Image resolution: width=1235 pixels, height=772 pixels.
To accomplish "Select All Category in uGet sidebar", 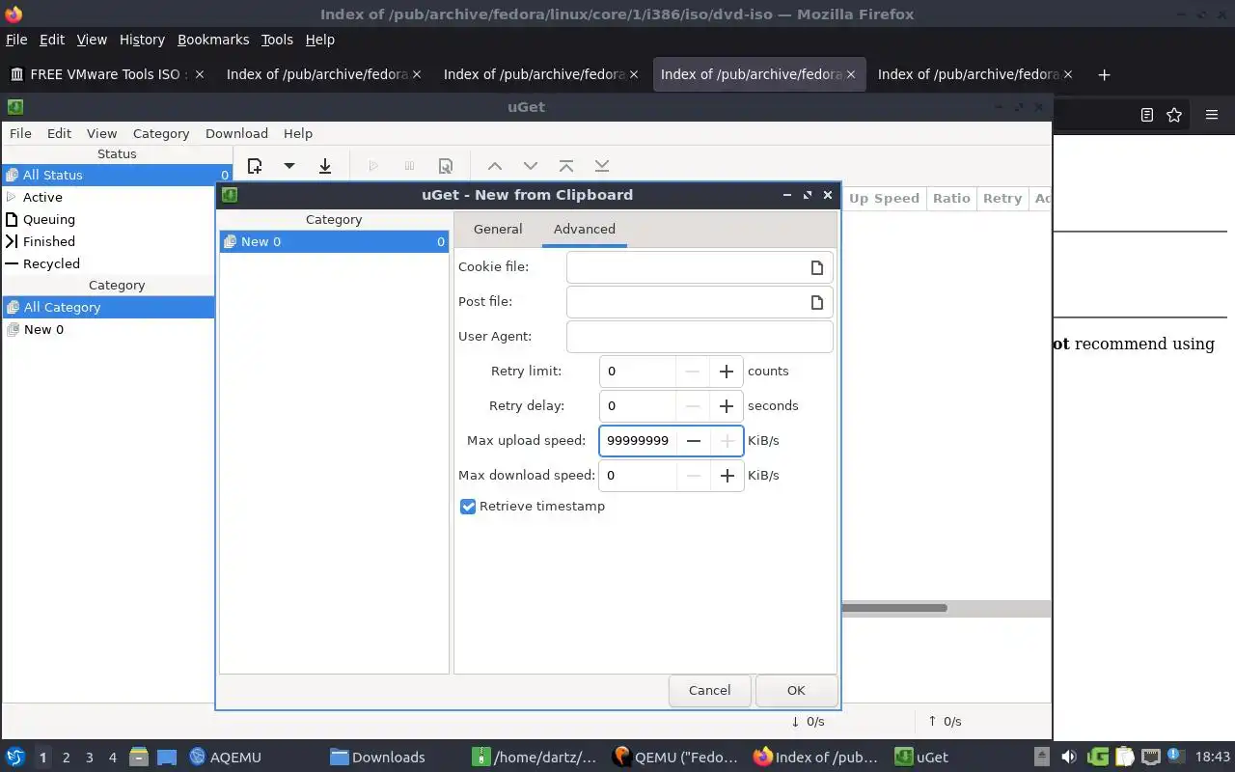I will (108, 307).
